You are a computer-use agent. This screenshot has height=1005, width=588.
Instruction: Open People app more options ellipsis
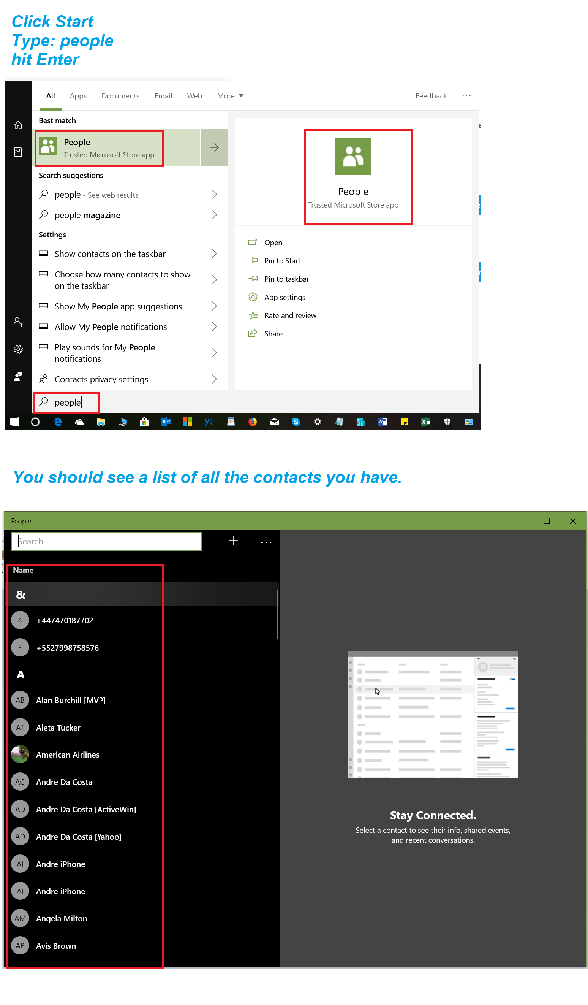point(266,542)
